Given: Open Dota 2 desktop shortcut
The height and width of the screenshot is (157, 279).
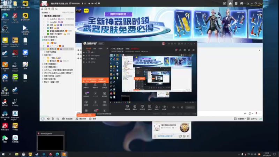Looking at the screenshot, I should pos(15,54).
